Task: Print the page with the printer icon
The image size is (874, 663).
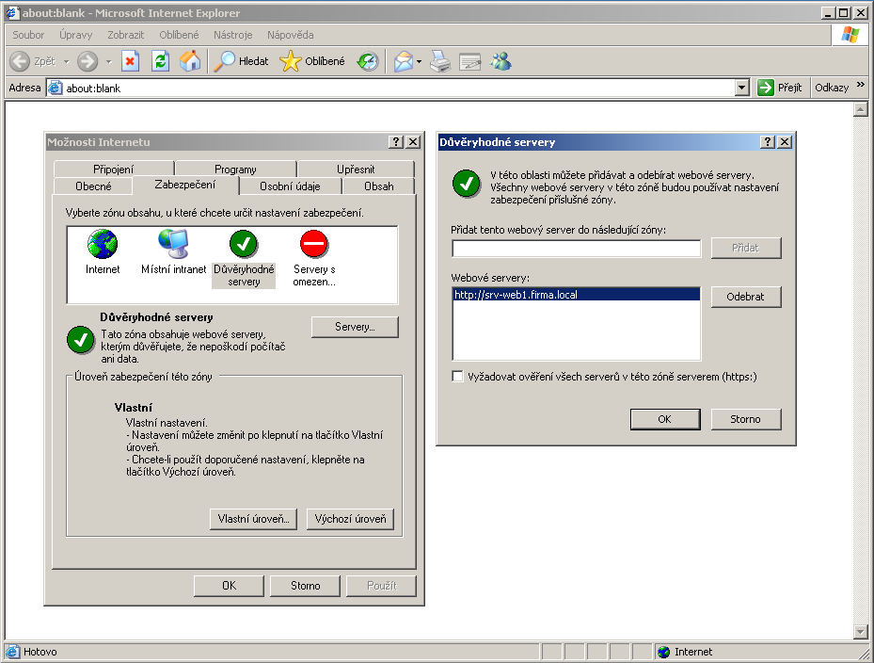Action: tap(440, 61)
